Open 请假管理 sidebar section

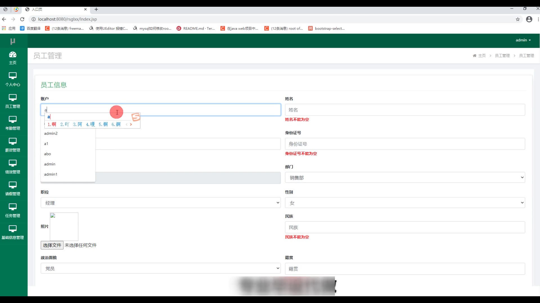(x=13, y=189)
